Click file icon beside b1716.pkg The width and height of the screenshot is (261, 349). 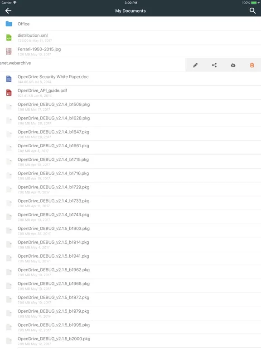pyautogui.click(x=9, y=175)
